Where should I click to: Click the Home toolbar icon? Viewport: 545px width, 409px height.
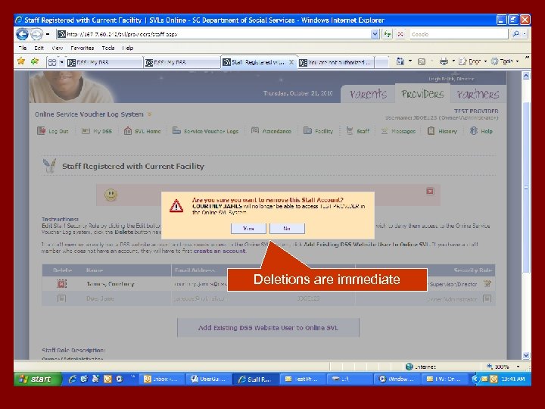click(x=400, y=61)
